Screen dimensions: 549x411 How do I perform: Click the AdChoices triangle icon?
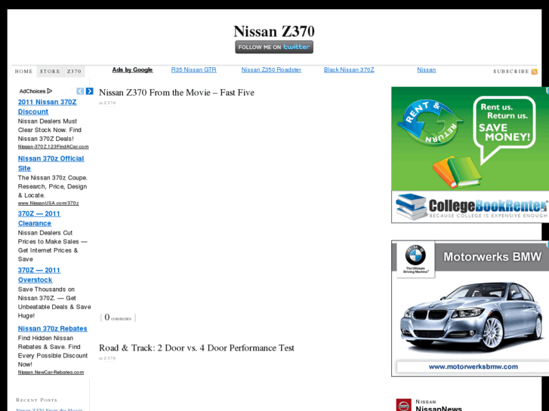click(x=50, y=91)
